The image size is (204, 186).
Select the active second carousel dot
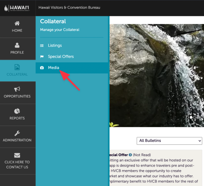pos(191,117)
